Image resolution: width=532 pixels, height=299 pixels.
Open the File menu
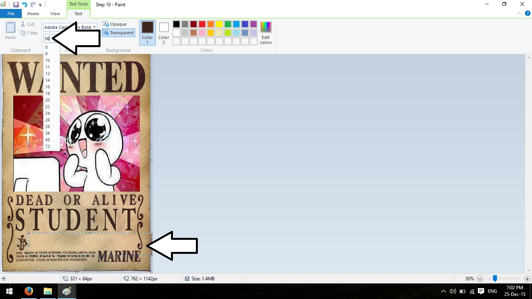[x=11, y=14]
